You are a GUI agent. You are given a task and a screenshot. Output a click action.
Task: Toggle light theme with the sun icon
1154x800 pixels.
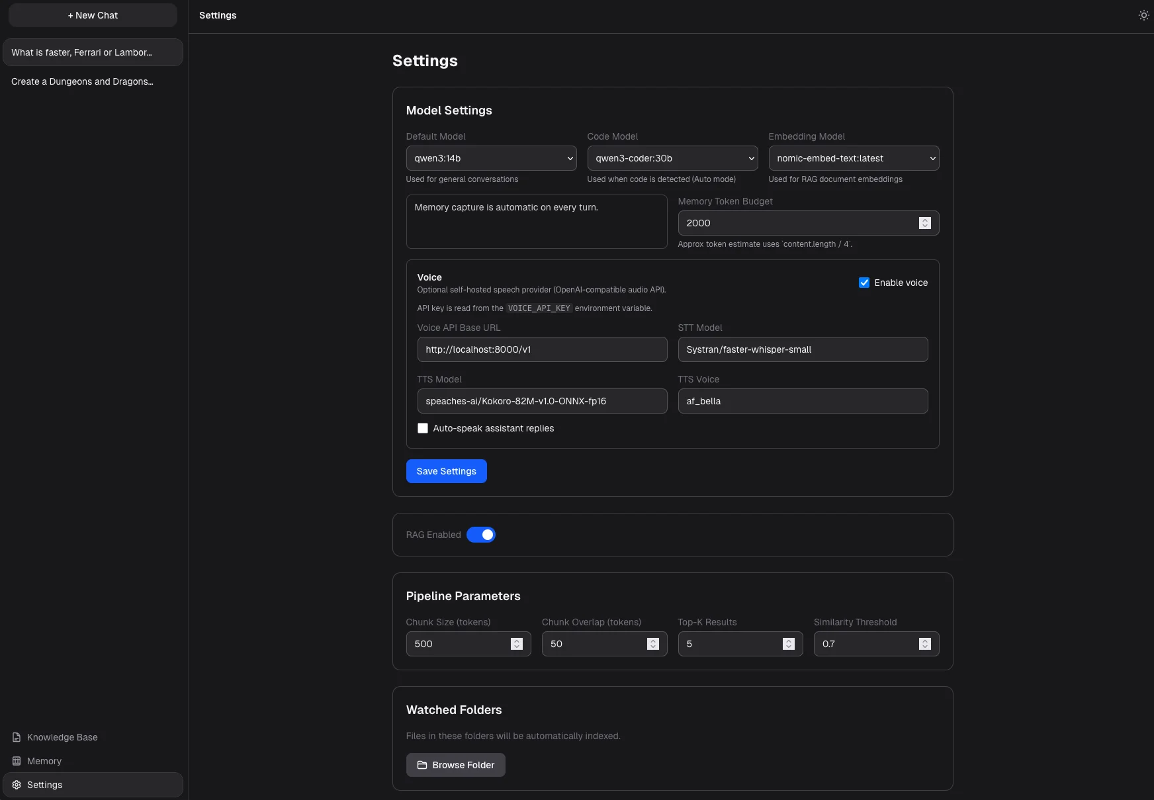pyautogui.click(x=1143, y=15)
